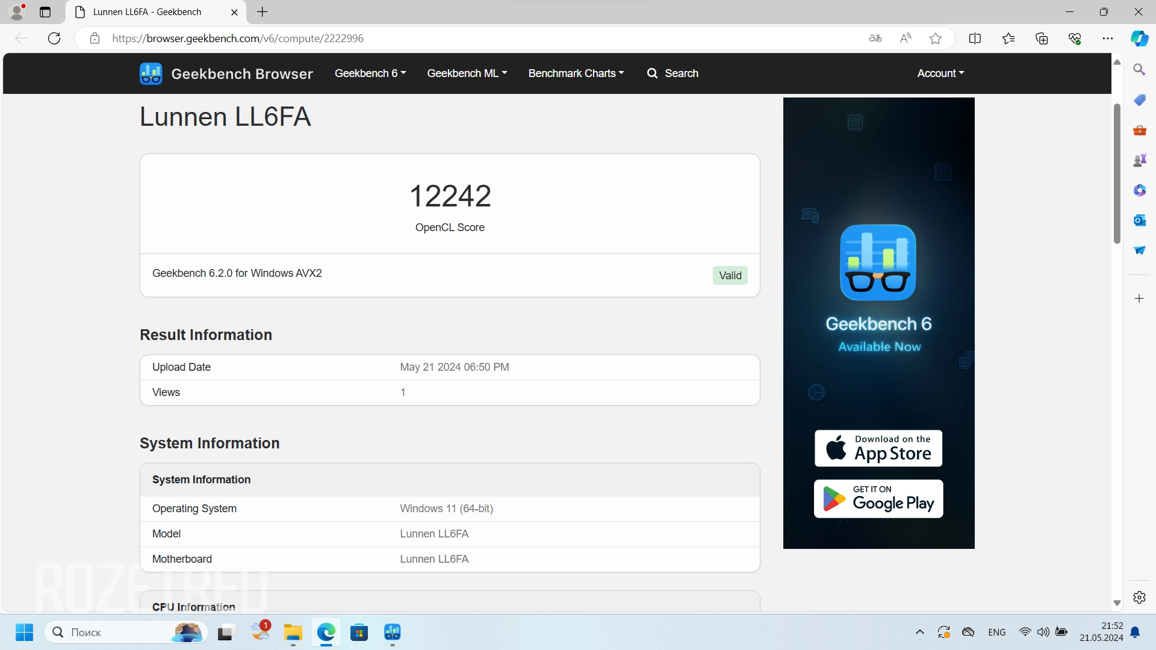Open Windows Start menu

[24, 633]
